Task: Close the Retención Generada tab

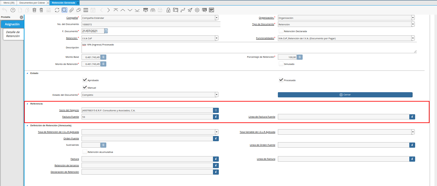Action: click(78, 3)
